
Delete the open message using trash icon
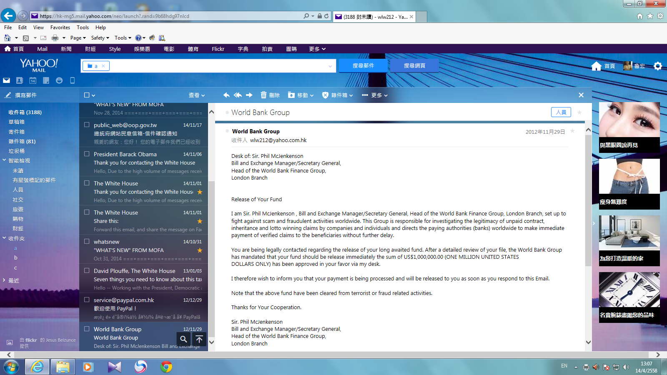click(263, 95)
